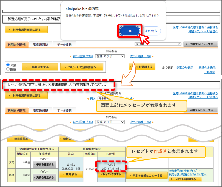Select the 医療 radio button
The height and width of the screenshot is (187, 222).
tap(8, 69)
